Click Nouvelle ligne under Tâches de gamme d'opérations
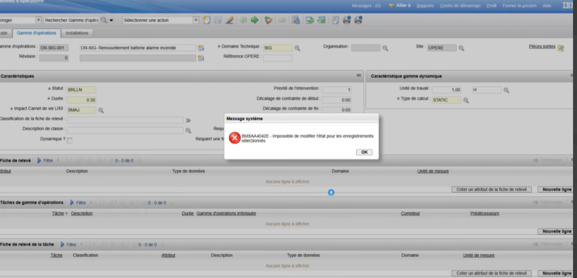The width and height of the screenshot is (577, 278). click(x=557, y=231)
